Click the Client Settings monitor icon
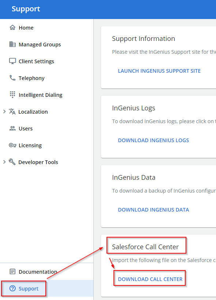The width and height of the screenshot is (216, 300). pyautogui.click(x=12, y=61)
